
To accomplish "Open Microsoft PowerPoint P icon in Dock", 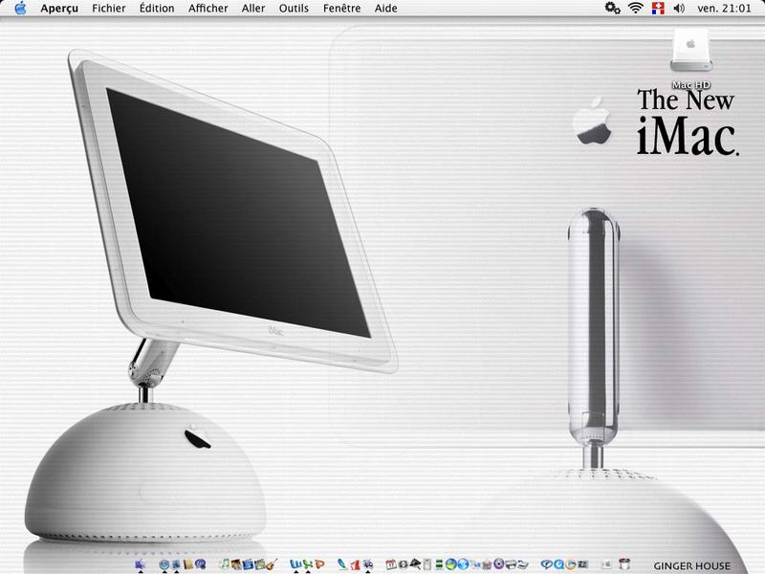I will [x=319, y=564].
